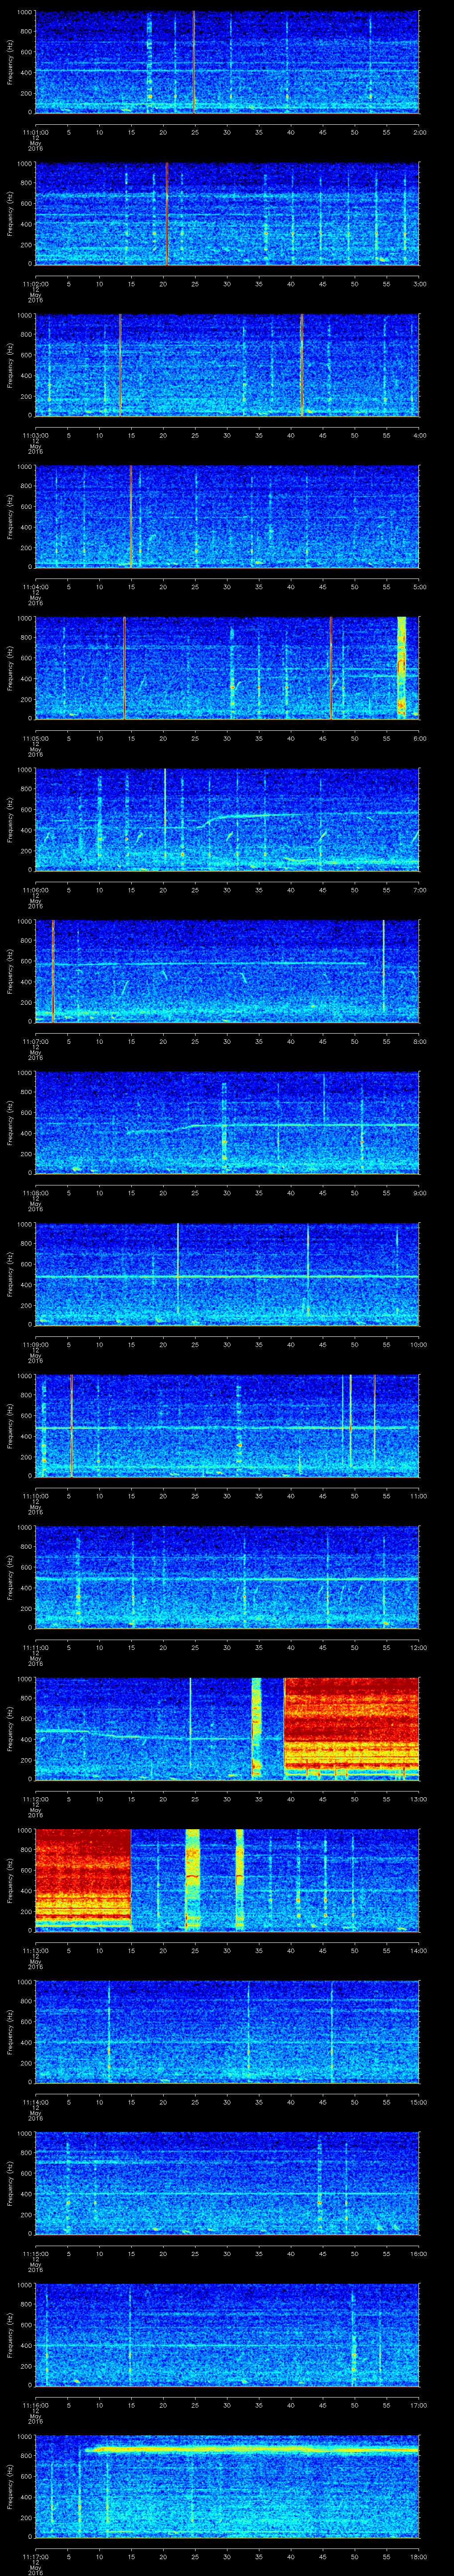Image resolution: width=454 pixels, height=2576 pixels.
Task: Select the spectrogram panel starting at 11:11:00
Action: coord(227,1577)
